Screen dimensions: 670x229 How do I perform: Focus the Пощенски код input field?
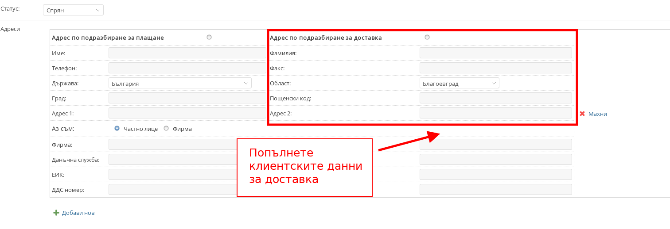pyautogui.click(x=495, y=98)
